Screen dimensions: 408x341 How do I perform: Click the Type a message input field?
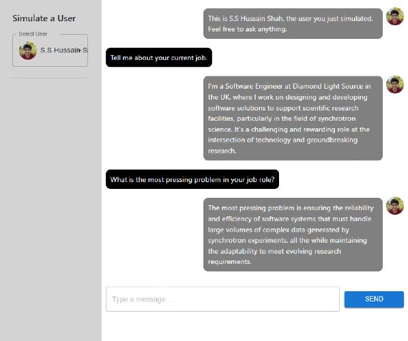[222, 299]
